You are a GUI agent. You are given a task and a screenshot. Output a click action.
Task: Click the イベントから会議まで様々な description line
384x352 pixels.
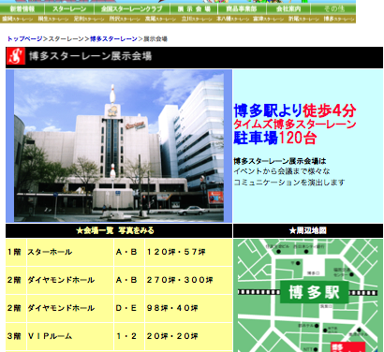[x=282, y=171]
